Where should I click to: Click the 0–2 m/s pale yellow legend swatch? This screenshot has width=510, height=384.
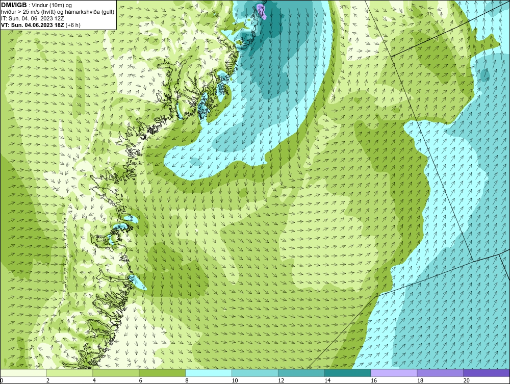tap(23, 373)
